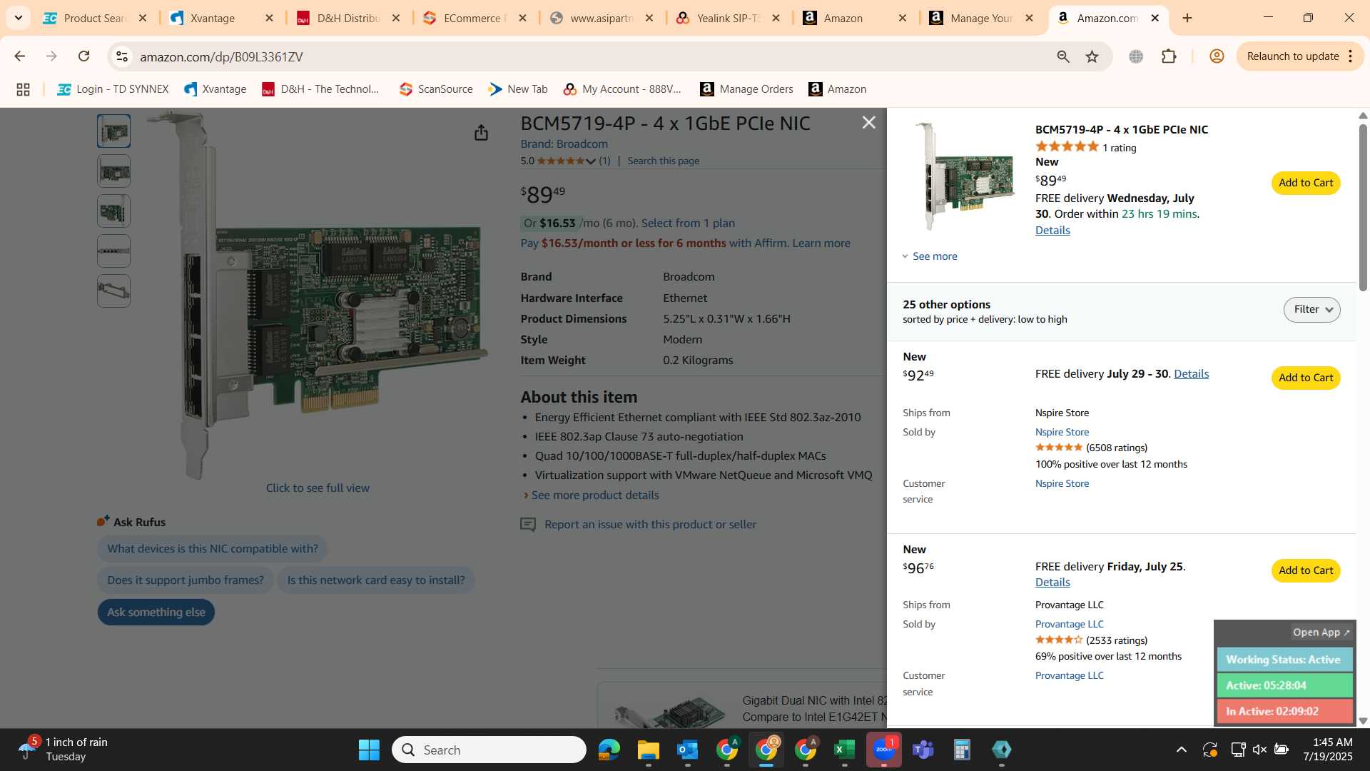Image resolution: width=1370 pixels, height=771 pixels.
Task: Select the last bracket product thumbnail
Action: (113, 291)
